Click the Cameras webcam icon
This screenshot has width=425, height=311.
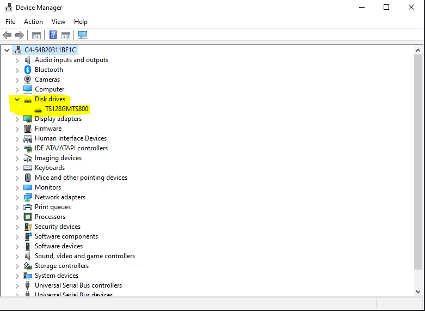coord(27,80)
